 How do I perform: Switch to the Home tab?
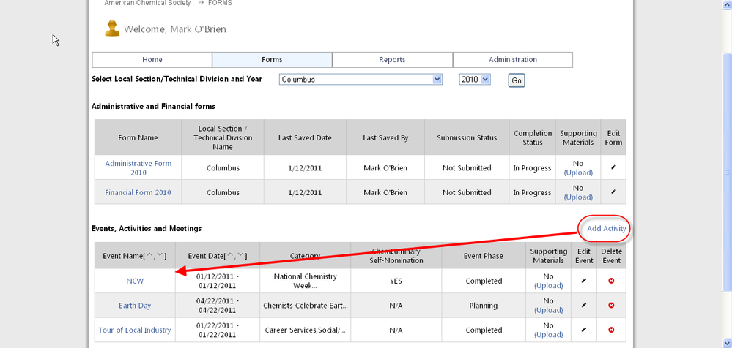pyautogui.click(x=152, y=60)
